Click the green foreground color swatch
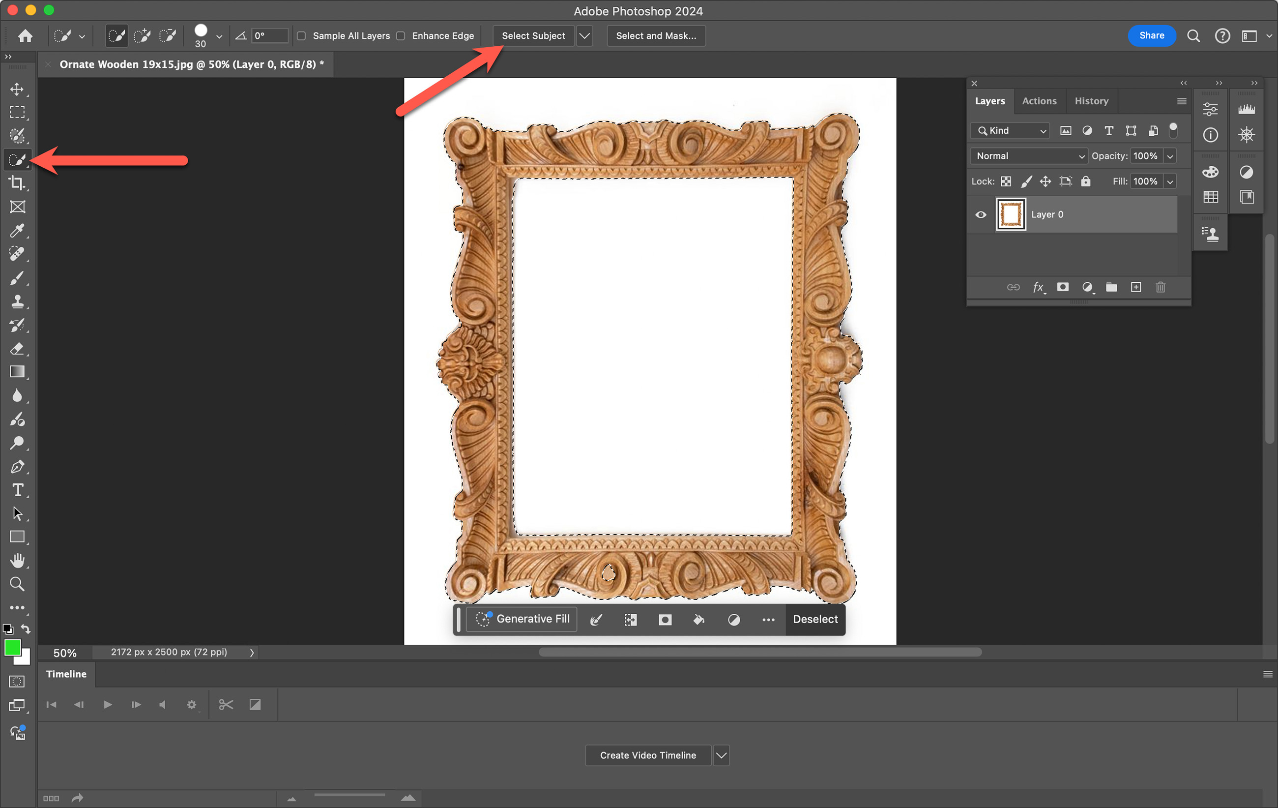This screenshot has width=1278, height=808. (12, 648)
